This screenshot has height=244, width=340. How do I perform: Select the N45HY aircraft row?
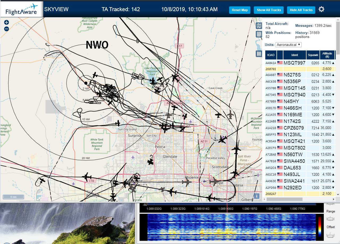[300, 101]
